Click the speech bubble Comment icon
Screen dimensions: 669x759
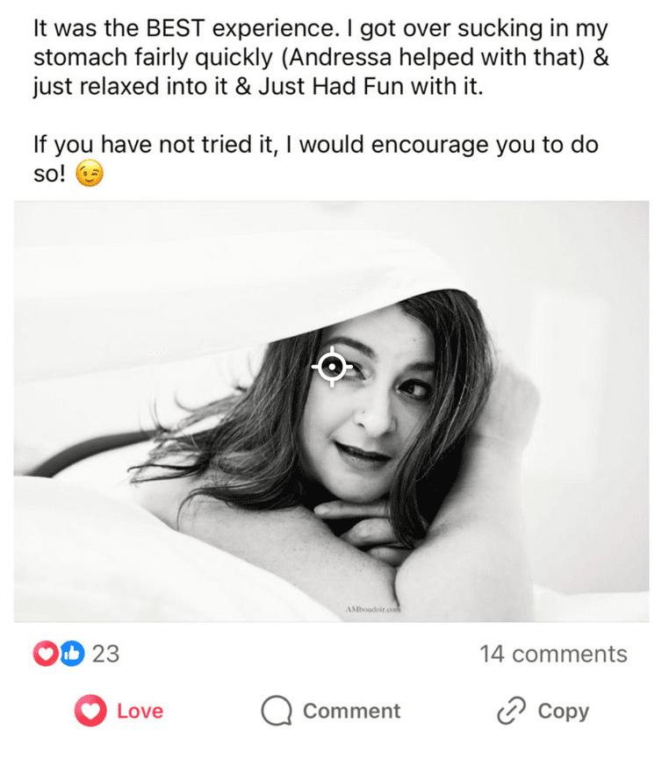pos(277,711)
